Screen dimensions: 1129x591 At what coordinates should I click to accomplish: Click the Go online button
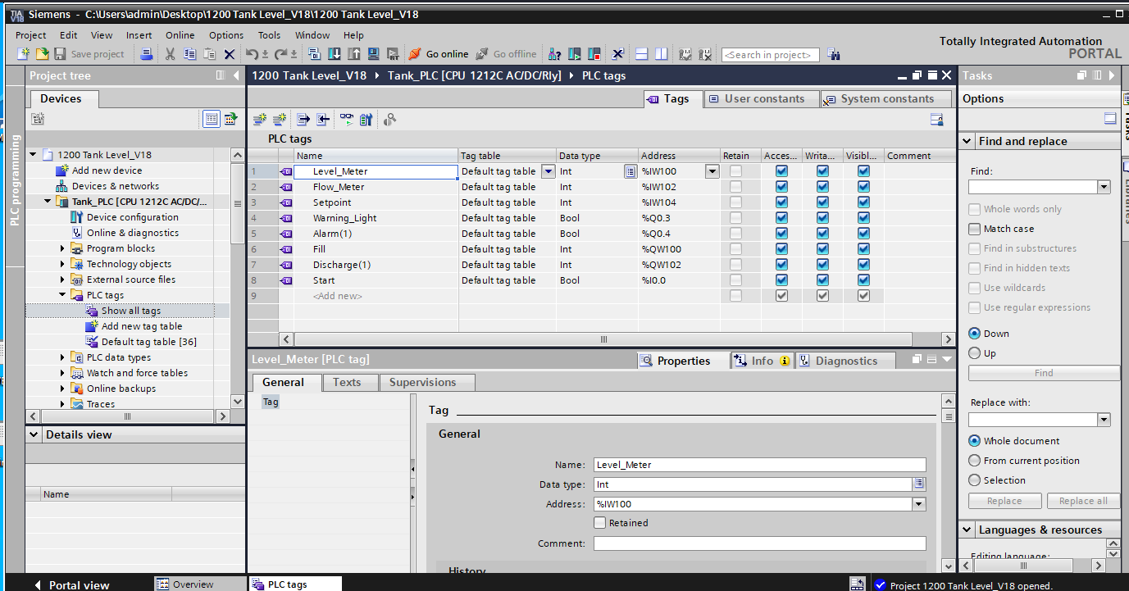[438, 54]
